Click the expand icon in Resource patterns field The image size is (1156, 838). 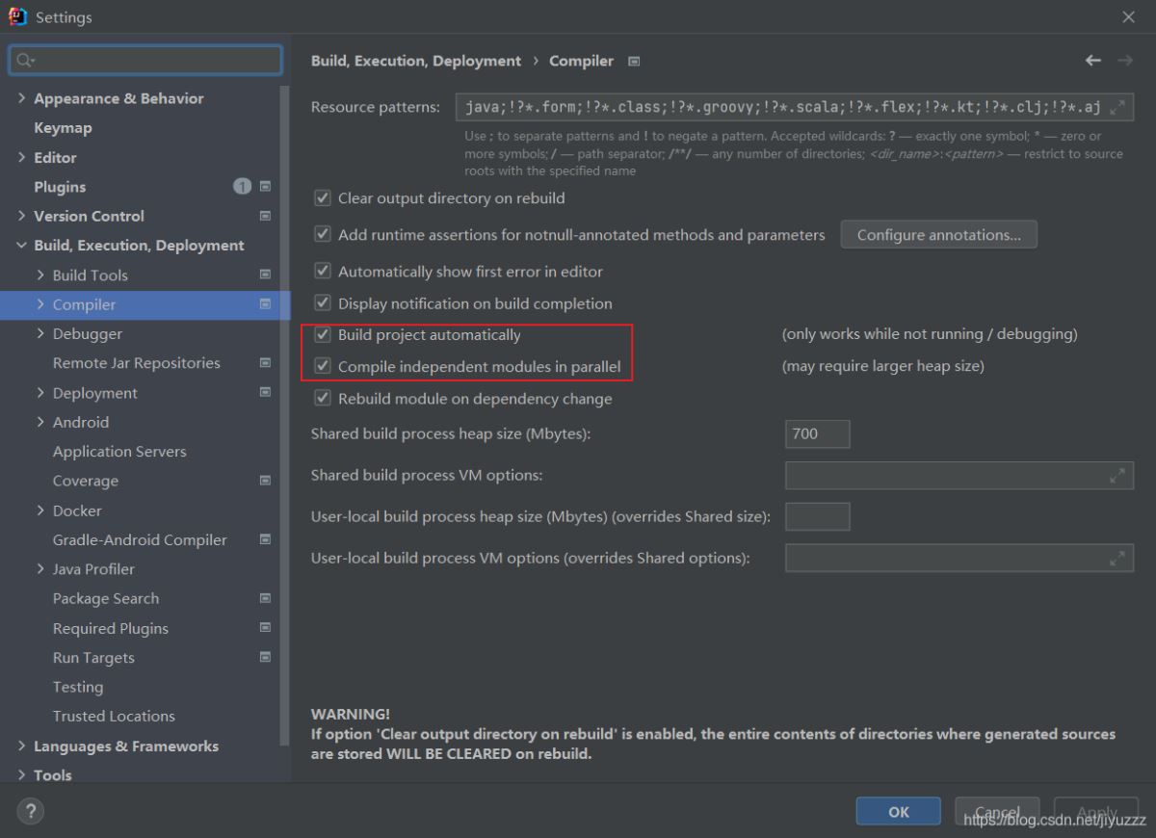1117,107
